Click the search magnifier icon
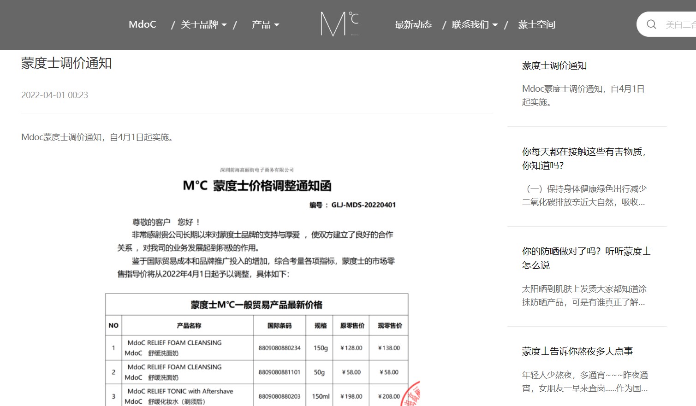 click(x=651, y=24)
